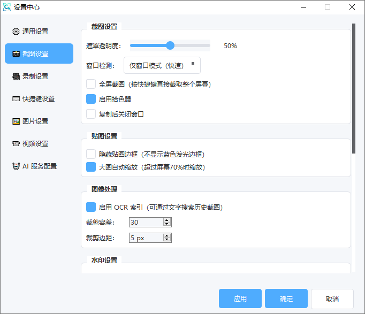This screenshot has width=365, height=314.
Task: Click the 窗口检测 label
Action: click(x=100, y=66)
